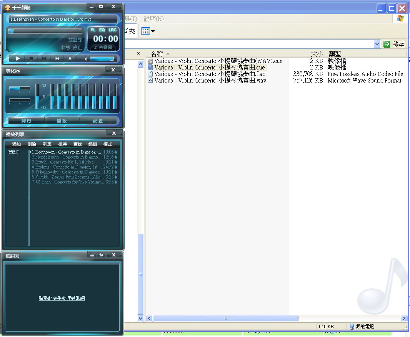
Task: Select the Violin Concerto (WAV).cue file
Action: [x=215, y=61]
